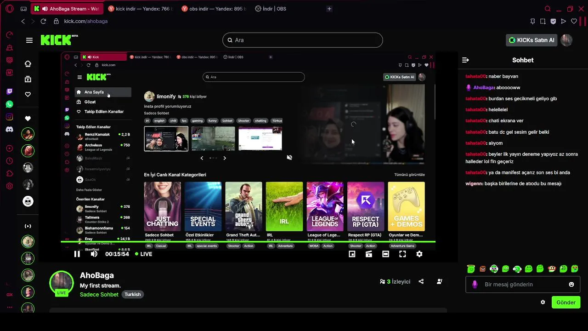Open WhatsApp in the Opera sidebar
588x331 pixels.
(x=9, y=104)
